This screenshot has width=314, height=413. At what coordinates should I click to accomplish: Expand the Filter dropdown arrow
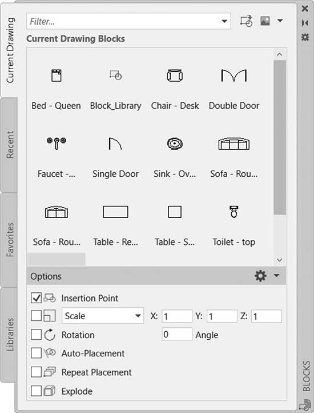tap(224, 21)
